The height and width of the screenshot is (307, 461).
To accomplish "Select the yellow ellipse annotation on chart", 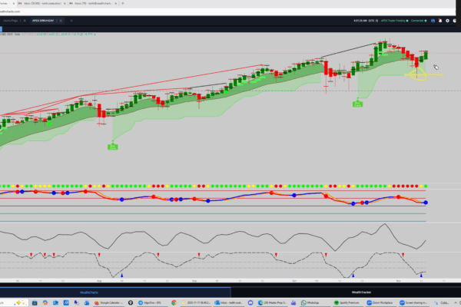I will pyautogui.click(x=419, y=74).
